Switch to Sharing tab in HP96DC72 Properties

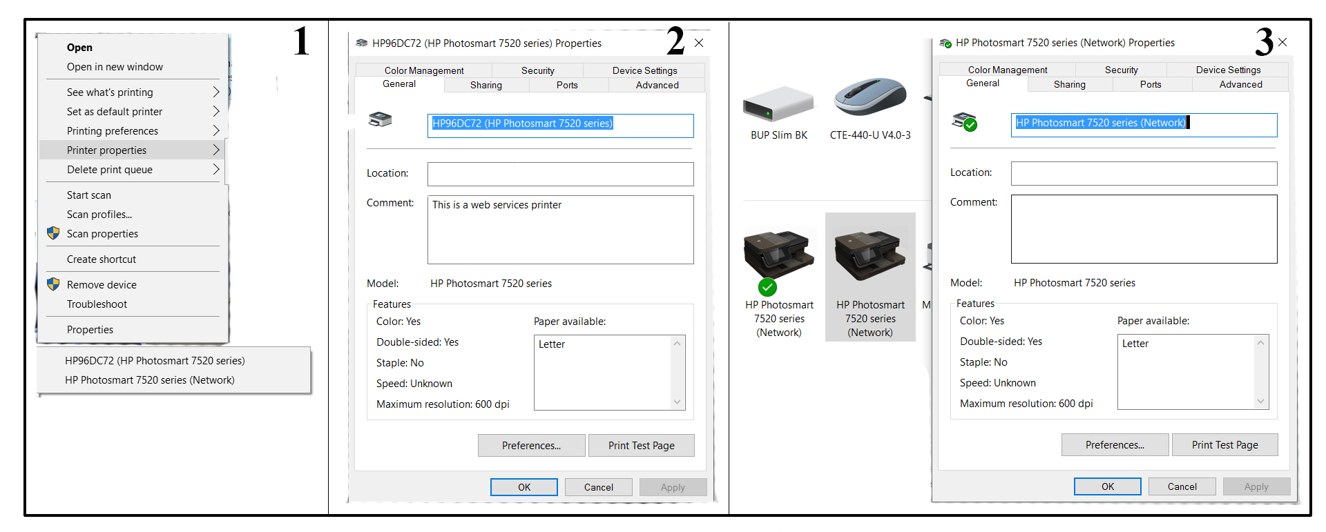(486, 85)
